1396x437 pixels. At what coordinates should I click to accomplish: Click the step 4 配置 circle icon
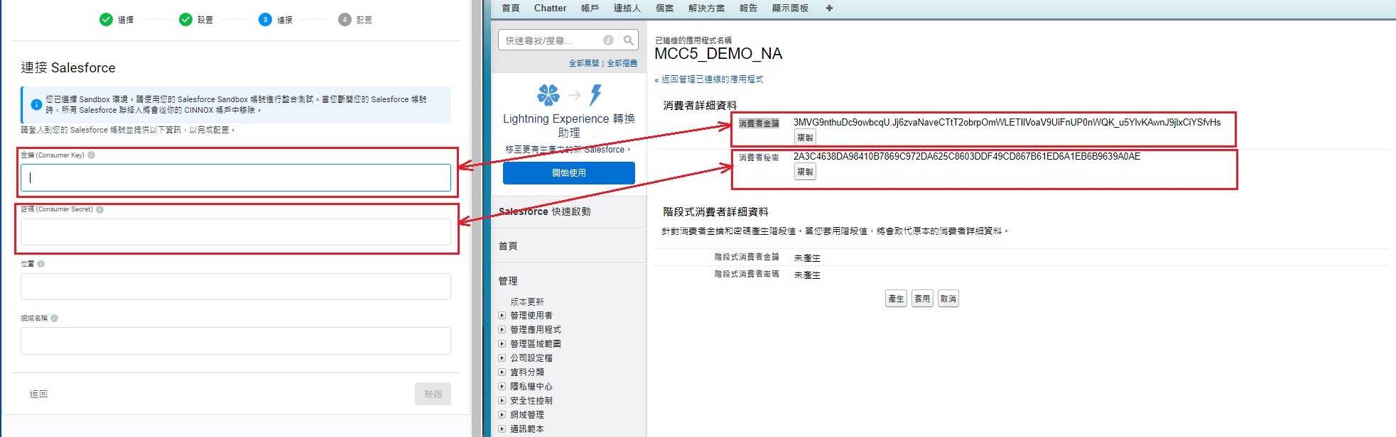coord(345,19)
